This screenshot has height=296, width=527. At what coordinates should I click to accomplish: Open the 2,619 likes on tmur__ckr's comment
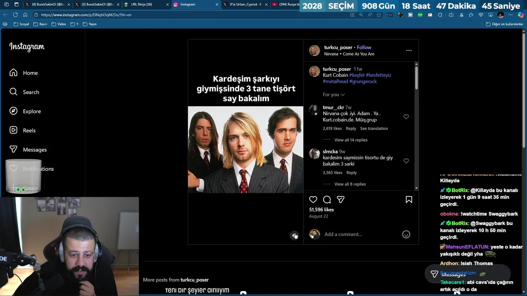pos(332,128)
